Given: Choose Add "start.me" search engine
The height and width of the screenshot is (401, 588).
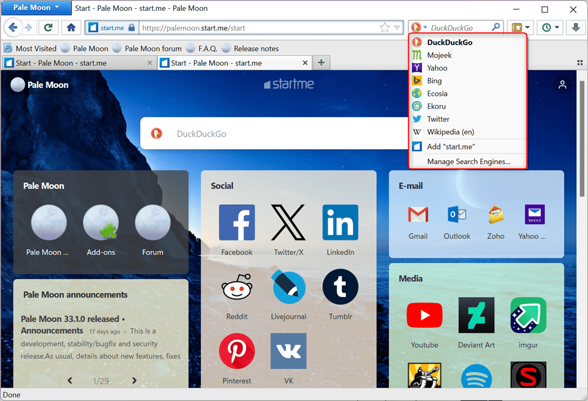Looking at the screenshot, I should coord(467,146).
